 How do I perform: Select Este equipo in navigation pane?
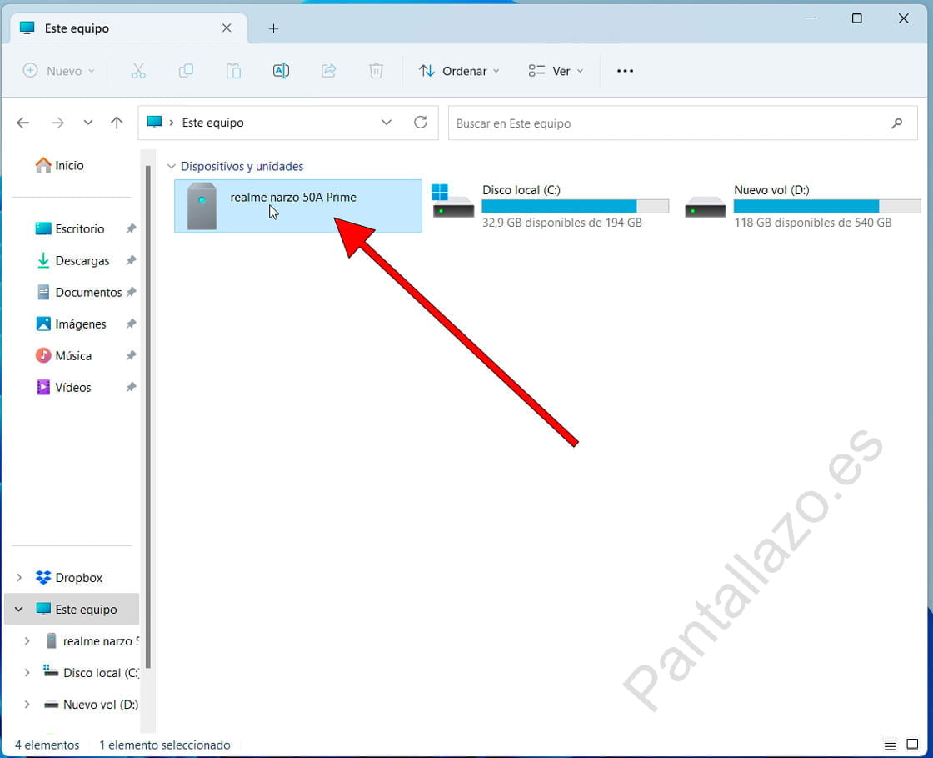(72, 609)
